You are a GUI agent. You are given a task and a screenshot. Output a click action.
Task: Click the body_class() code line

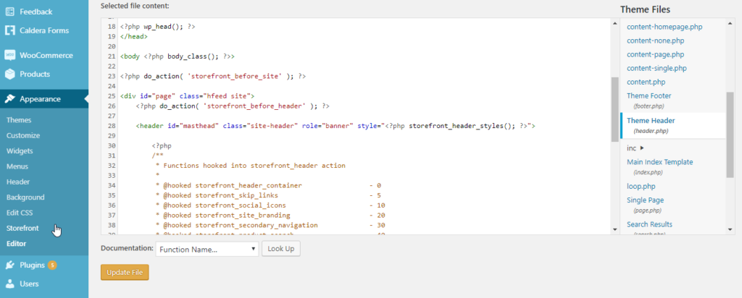(178, 56)
